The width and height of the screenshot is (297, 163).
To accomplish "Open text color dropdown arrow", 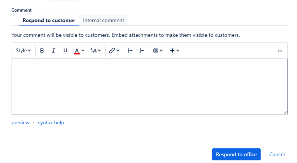I will click(x=83, y=51).
